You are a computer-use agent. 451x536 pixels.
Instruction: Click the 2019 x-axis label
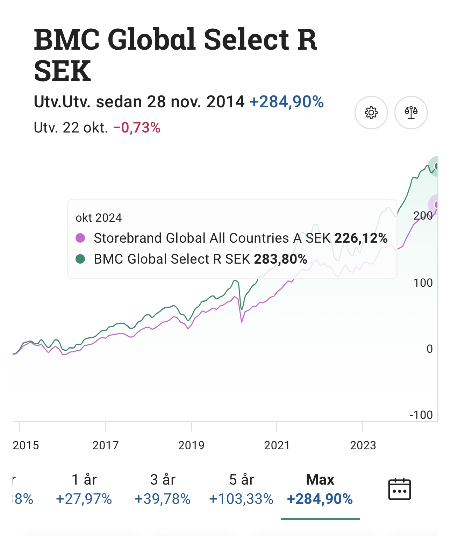[x=191, y=445]
